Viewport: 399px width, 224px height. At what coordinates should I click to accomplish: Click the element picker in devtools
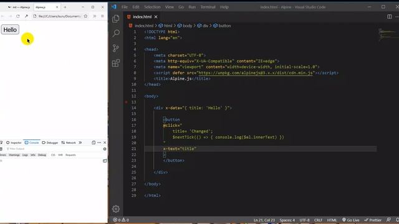click(1, 142)
